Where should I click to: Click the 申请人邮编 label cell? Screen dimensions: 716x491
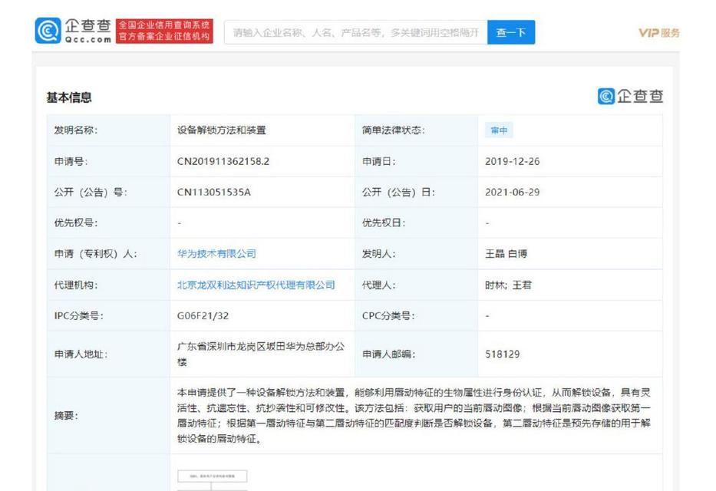click(x=417, y=354)
